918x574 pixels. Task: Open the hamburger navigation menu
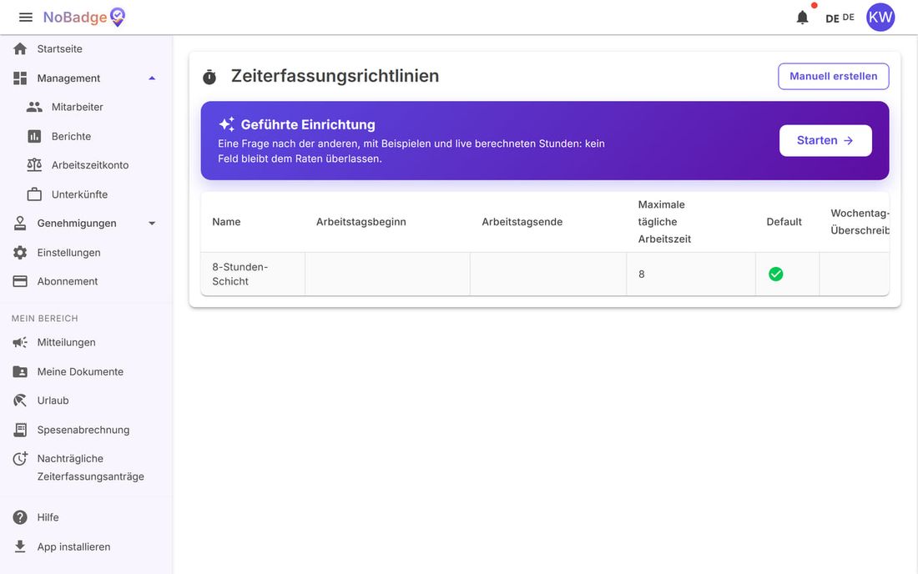pos(26,18)
